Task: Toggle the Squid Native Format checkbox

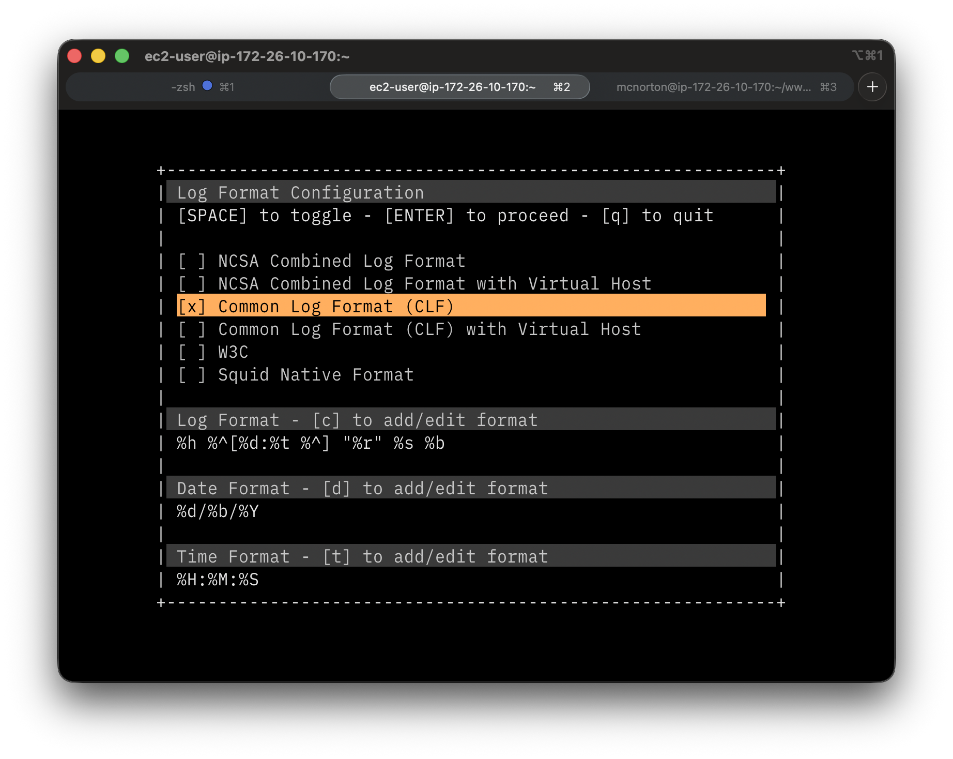Action: click(x=192, y=375)
